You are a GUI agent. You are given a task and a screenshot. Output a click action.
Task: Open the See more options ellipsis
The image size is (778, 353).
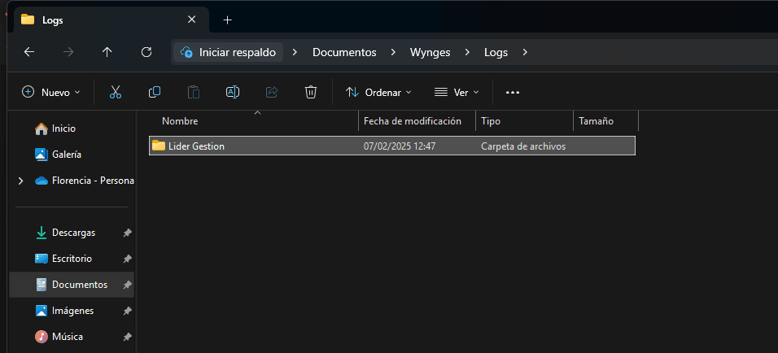tap(513, 93)
